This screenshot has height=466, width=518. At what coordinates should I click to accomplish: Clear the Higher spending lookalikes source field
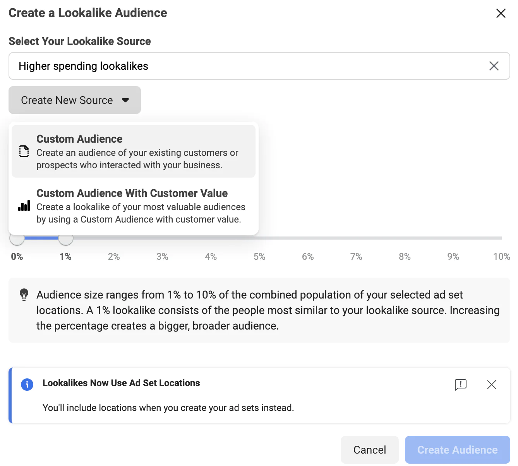494,66
